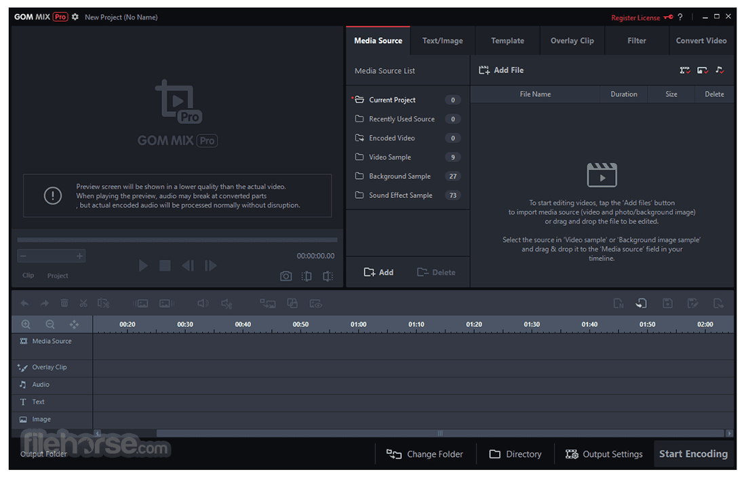Image resolution: width=746 pixels, height=478 pixels.
Task: Click the overlapping squares duplicate icon
Action: tap(292, 304)
